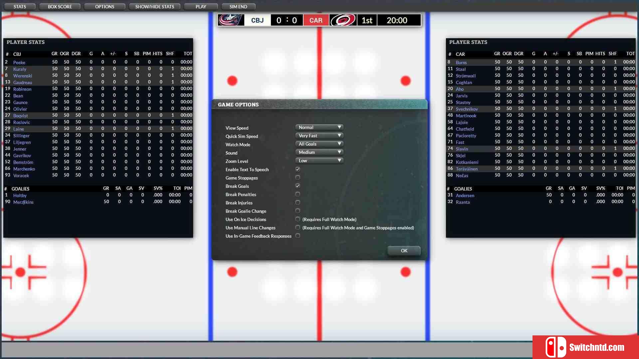Image resolution: width=639 pixels, height=359 pixels.
Task: Click Zoom Level Low dropdown
Action: (x=319, y=160)
